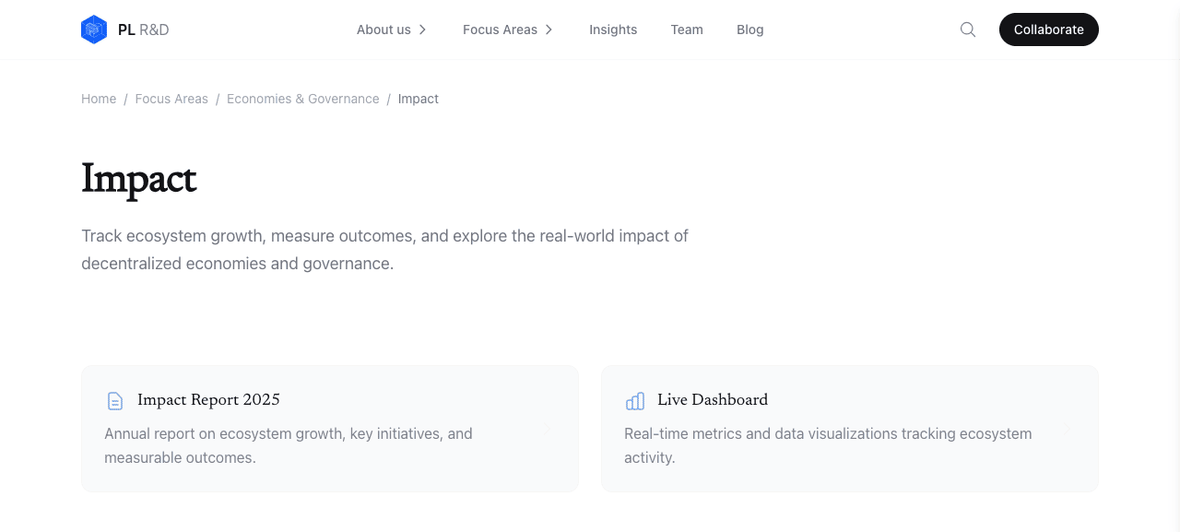
Task: Go to Economies & Governance breadcrumb link
Action: [303, 99]
